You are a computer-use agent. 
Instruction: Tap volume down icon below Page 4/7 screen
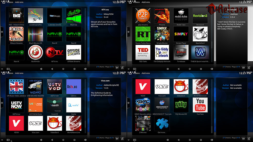[41, 69]
